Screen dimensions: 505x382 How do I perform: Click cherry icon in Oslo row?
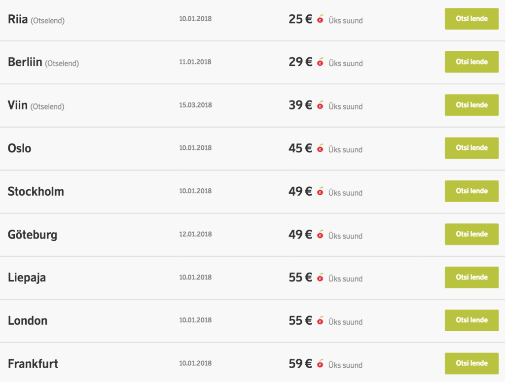coord(320,148)
